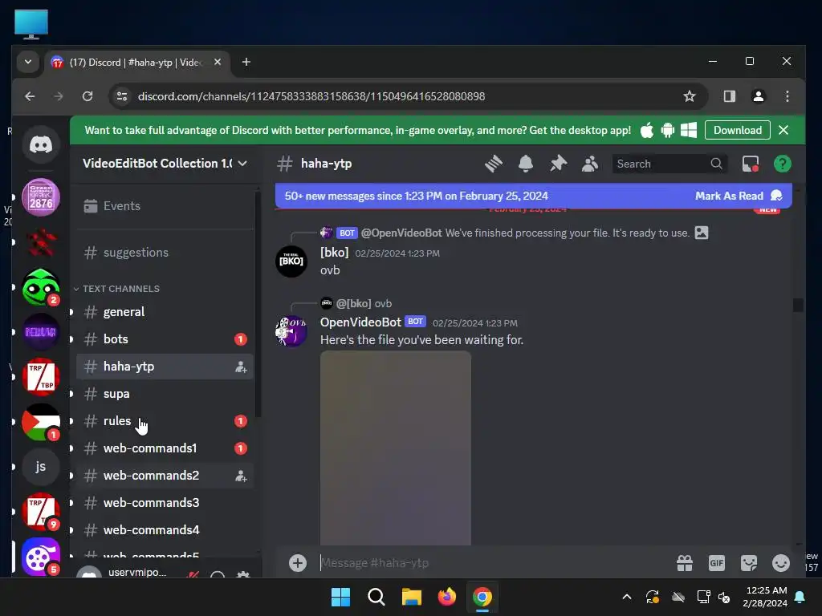Close the Discord #haha-ytp tab
The width and height of the screenshot is (822, 616).
tap(218, 63)
